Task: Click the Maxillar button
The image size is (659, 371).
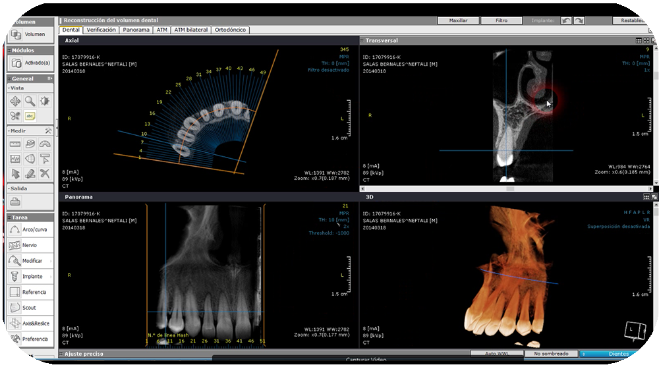Action: click(x=458, y=20)
